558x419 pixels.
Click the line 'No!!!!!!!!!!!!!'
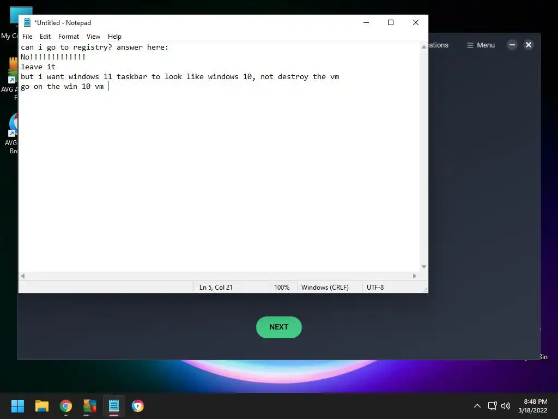point(53,57)
